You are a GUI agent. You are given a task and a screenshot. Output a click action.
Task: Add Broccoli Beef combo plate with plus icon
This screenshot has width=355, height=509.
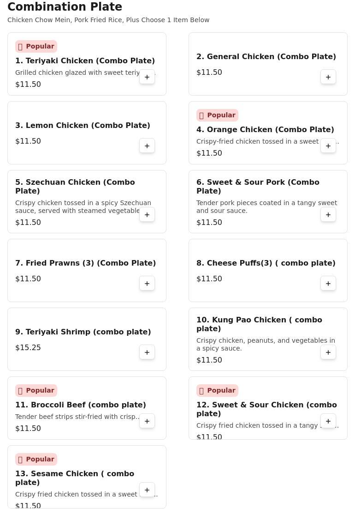[147, 421]
